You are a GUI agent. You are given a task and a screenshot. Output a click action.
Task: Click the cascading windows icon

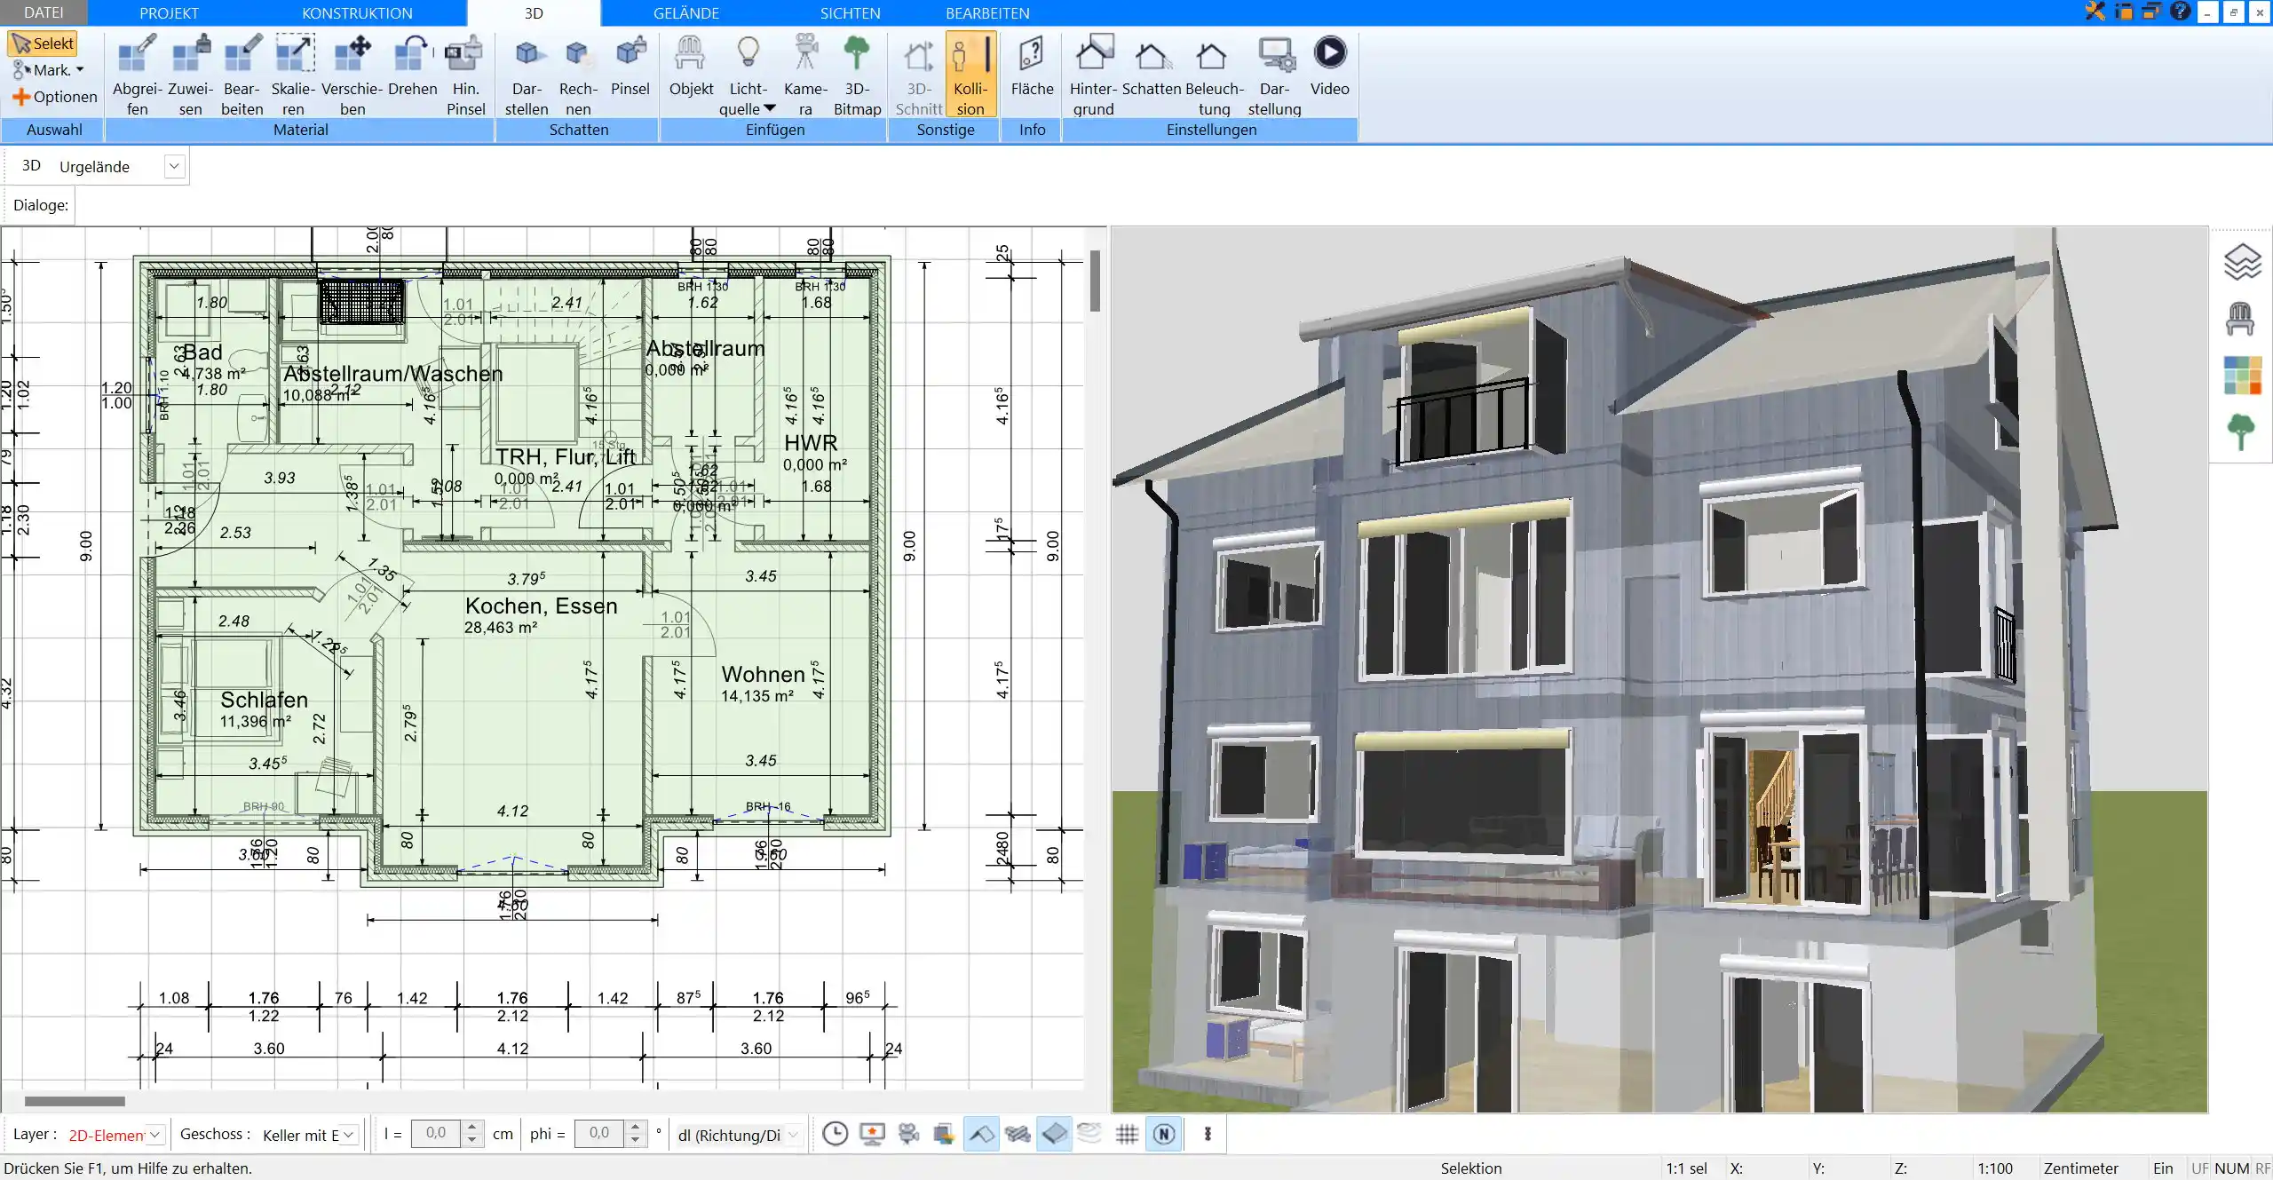pos(2151,12)
